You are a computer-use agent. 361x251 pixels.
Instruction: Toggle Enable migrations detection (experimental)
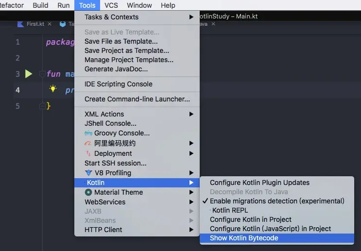(277, 201)
